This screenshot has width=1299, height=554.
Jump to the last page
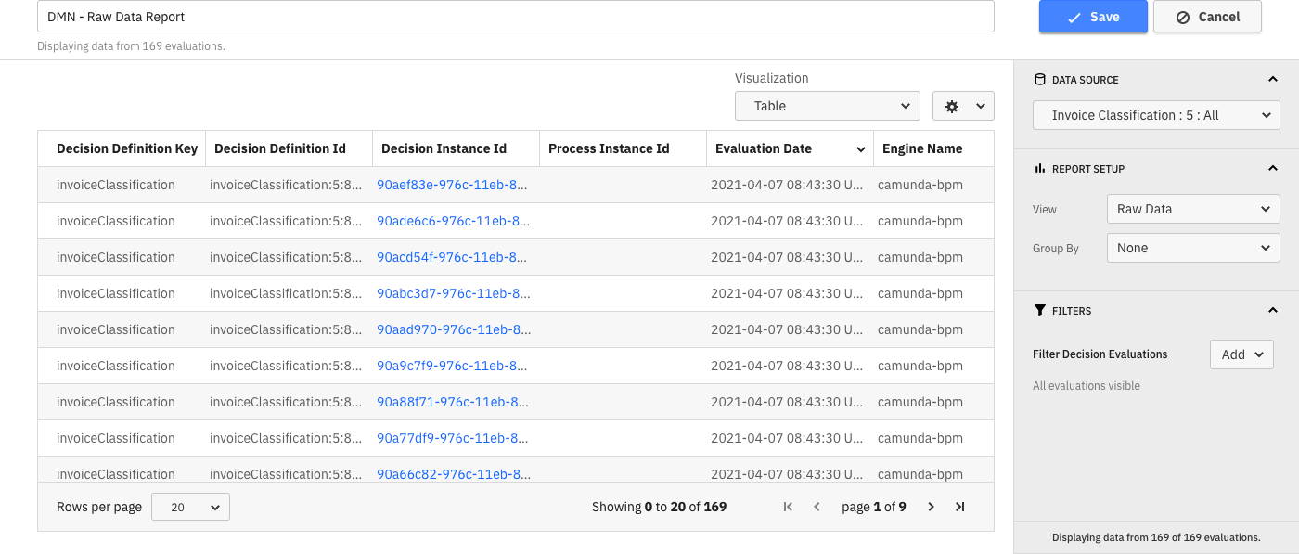coord(960,507)
